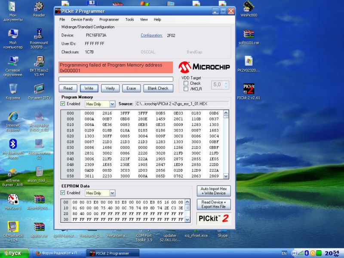Image resolution: width=344 pixels, height=258 pixels.
Task: Increase the VDD voltage with stepper arrow
Action: point(226,83)
